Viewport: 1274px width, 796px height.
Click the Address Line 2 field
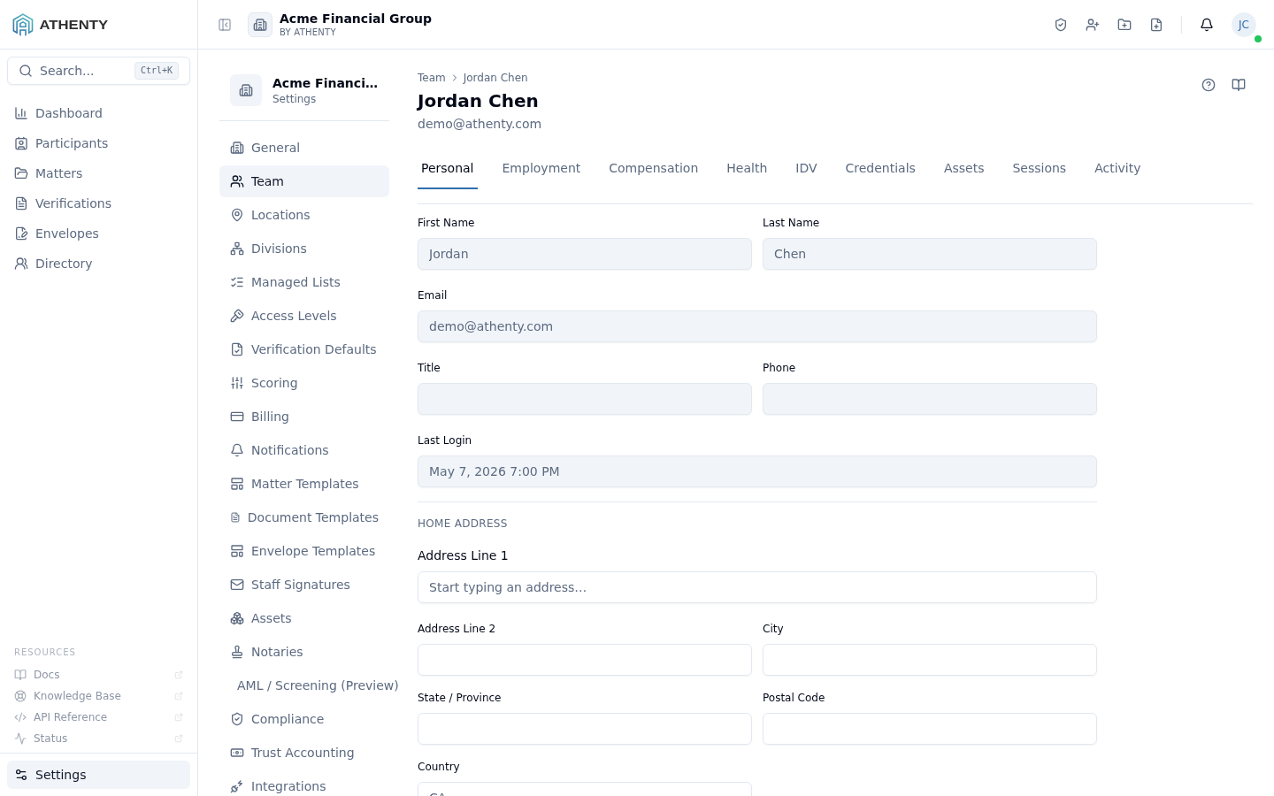click(585, 660)
